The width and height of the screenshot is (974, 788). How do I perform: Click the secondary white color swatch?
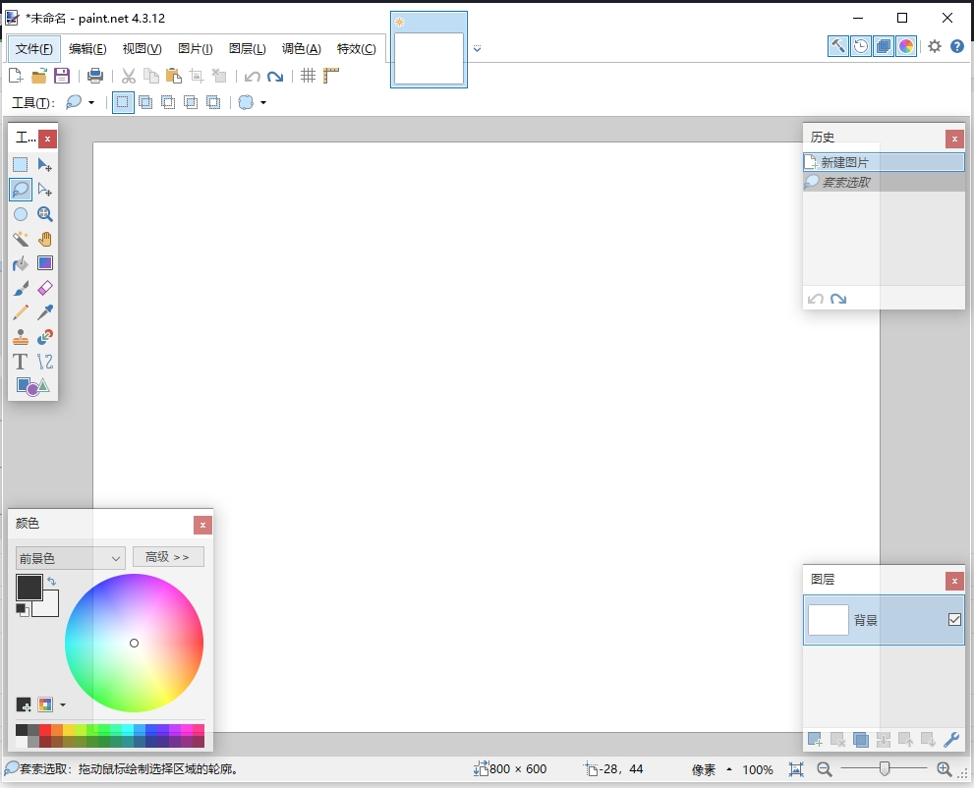click(x=50, y=606)
